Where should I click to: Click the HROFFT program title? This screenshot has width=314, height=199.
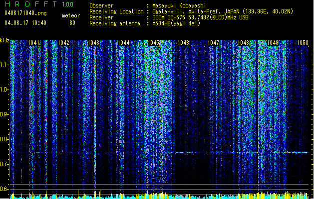[31, 4]
